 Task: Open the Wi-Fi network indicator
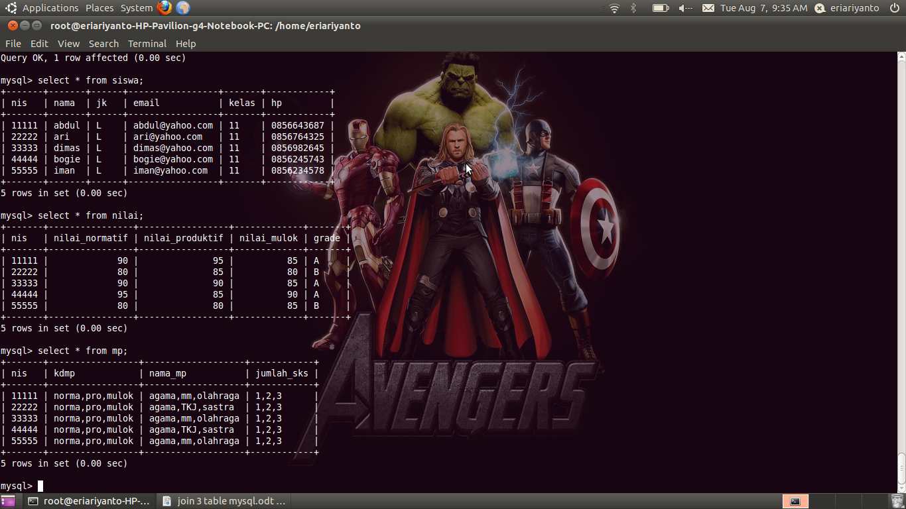(614, 8)
